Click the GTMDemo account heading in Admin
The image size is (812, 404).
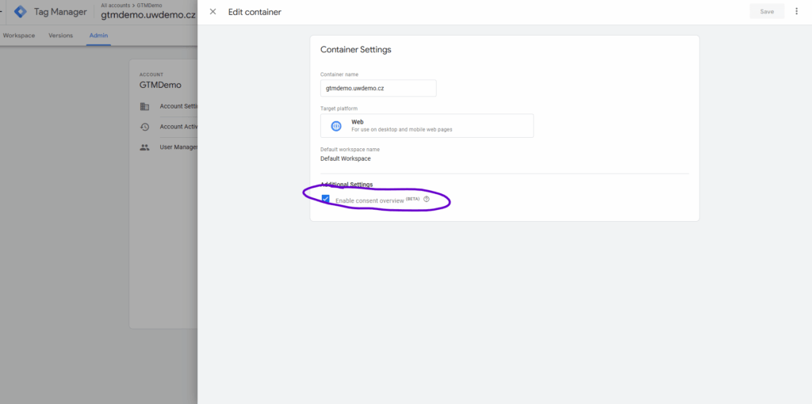click(x=160, y=85)
